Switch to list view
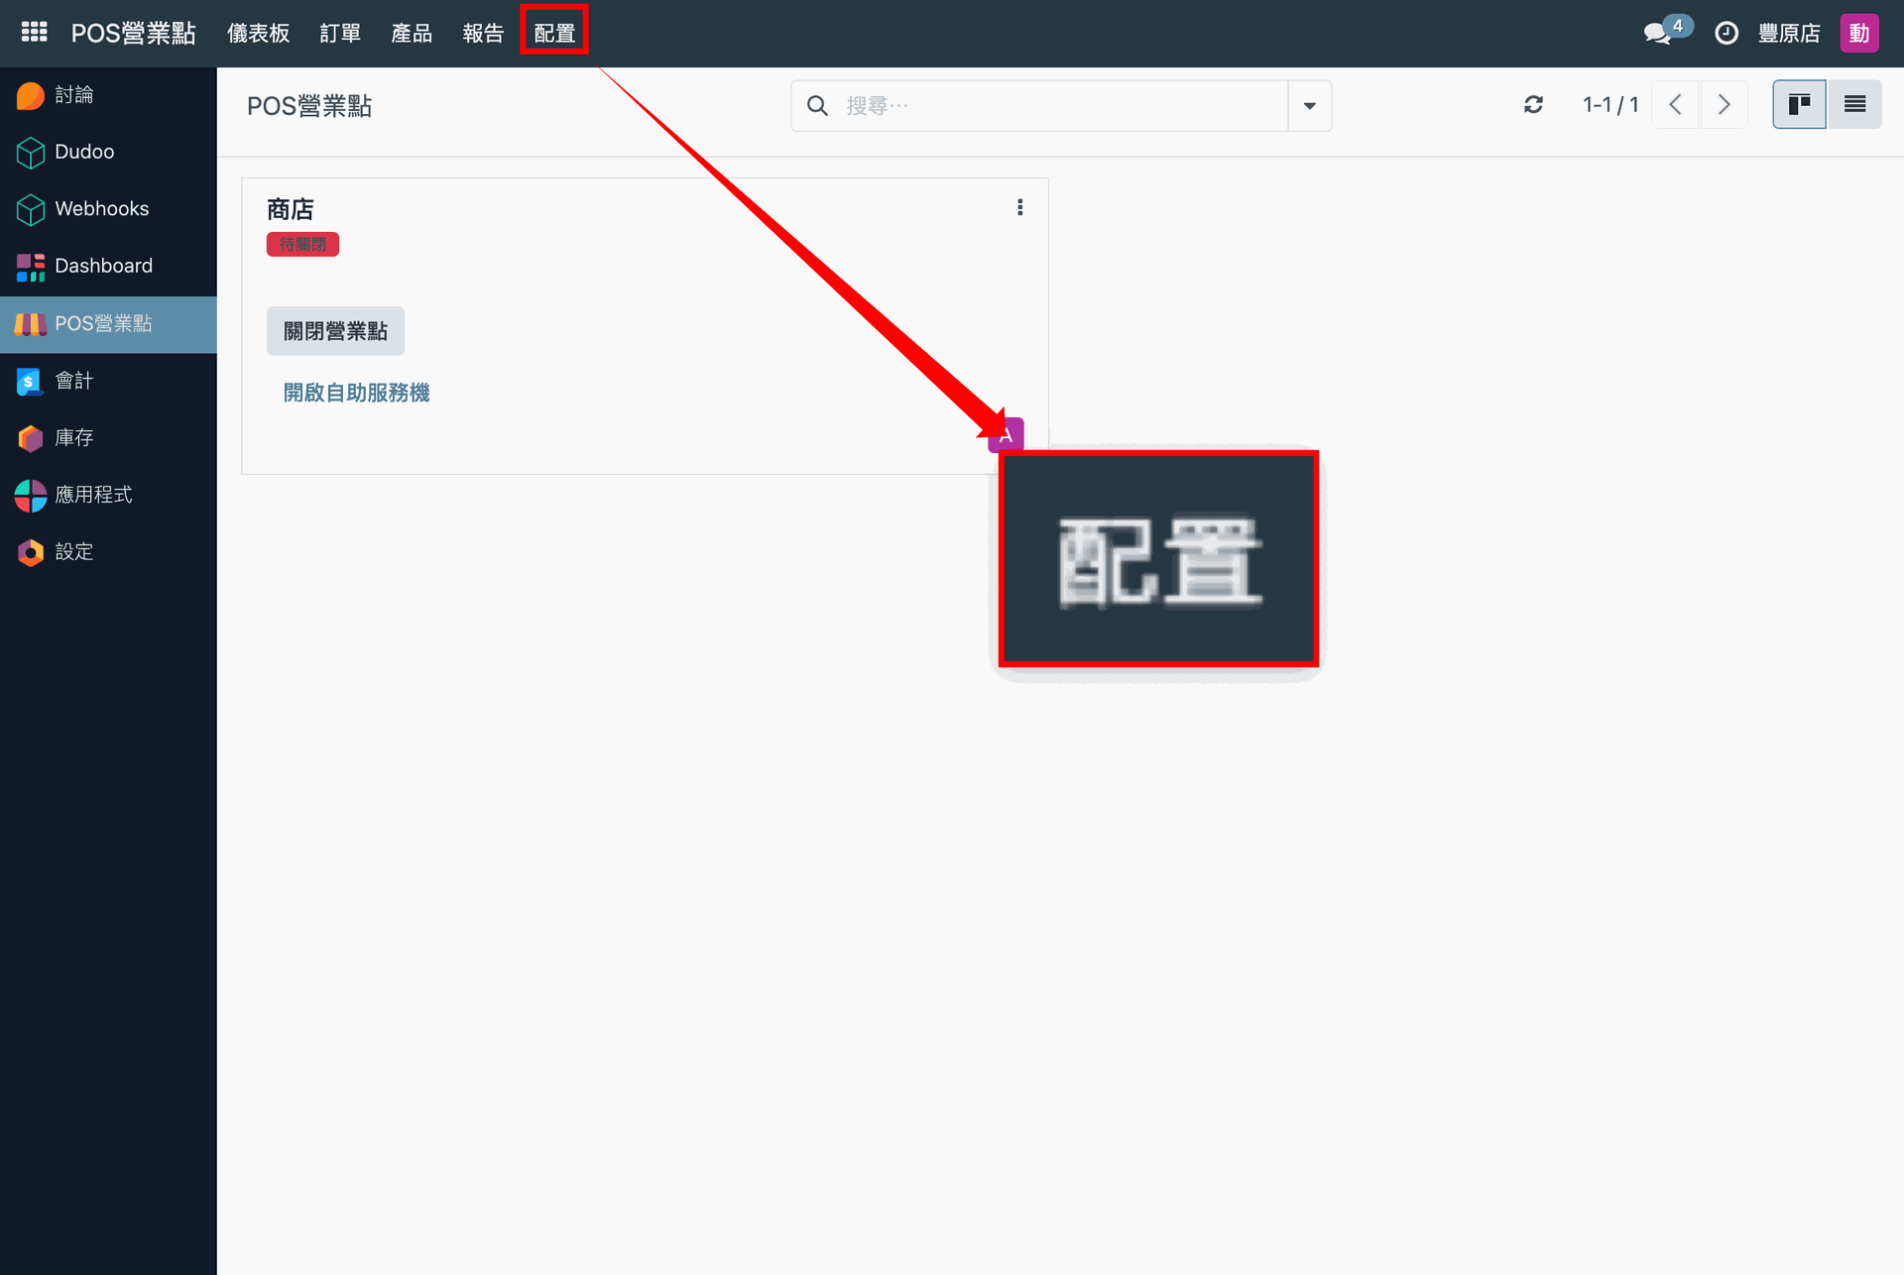This screenshot has height=1275, width=1904. [x=1854, y=105]
